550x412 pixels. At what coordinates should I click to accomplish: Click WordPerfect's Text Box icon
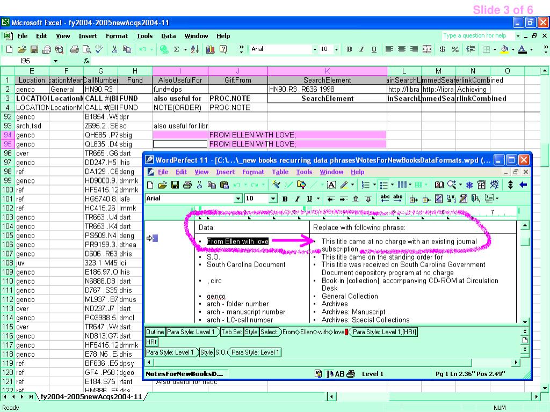[x=331, y=185]
